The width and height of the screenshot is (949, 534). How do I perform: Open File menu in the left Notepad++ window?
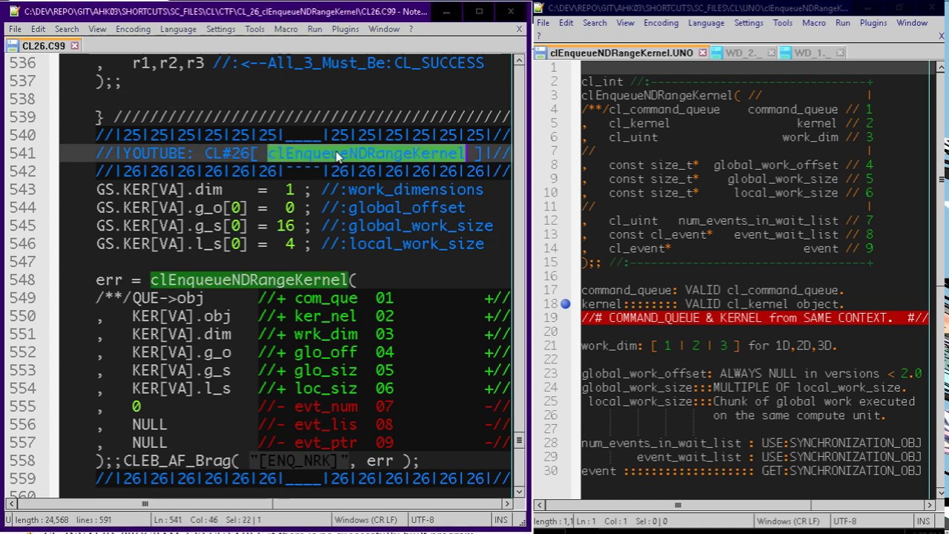[15, 29]
